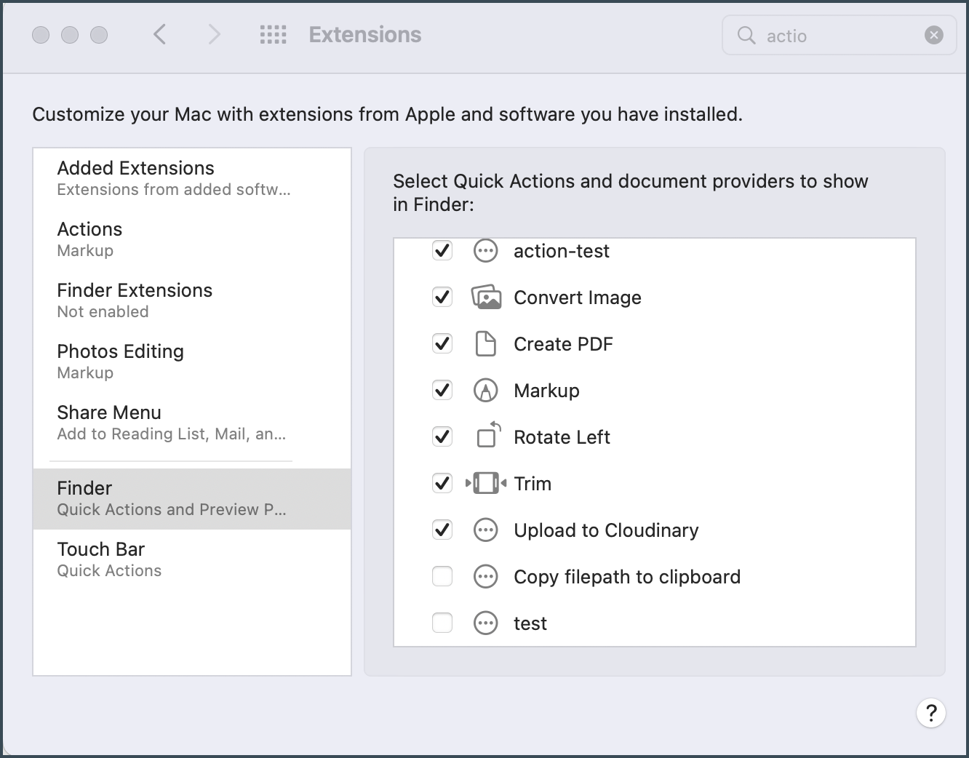The image size is (969, 758).
Task: Click the Convert Image icon
Action: [x=486, y=298]
